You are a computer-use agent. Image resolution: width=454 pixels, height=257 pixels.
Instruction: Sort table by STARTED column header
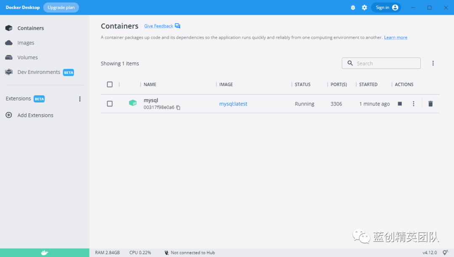point(368,84)
